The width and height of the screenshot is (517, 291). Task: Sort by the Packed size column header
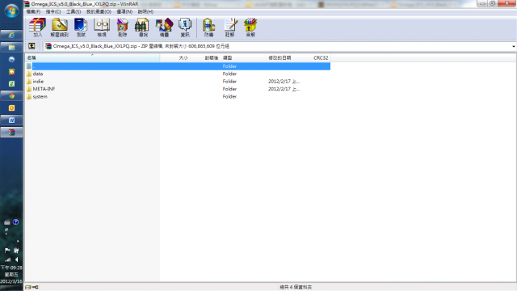(x=205, y=57)
